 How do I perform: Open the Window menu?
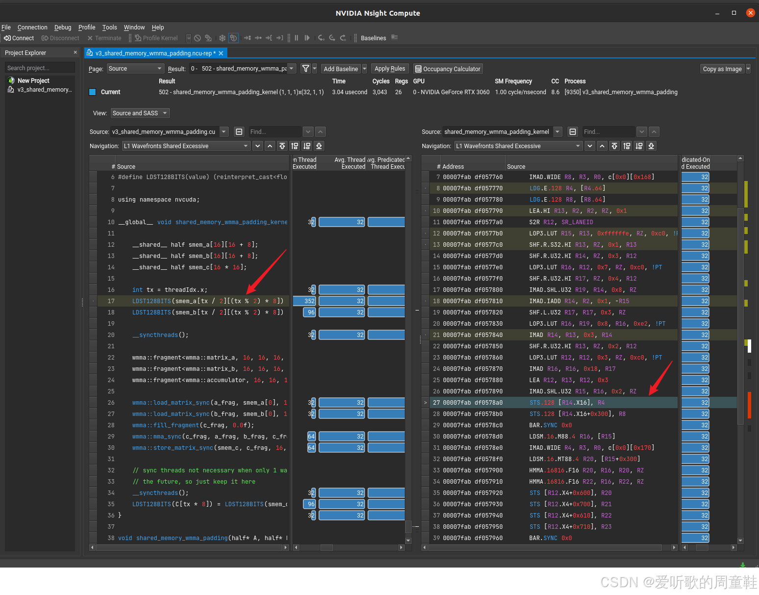point(134,27)
